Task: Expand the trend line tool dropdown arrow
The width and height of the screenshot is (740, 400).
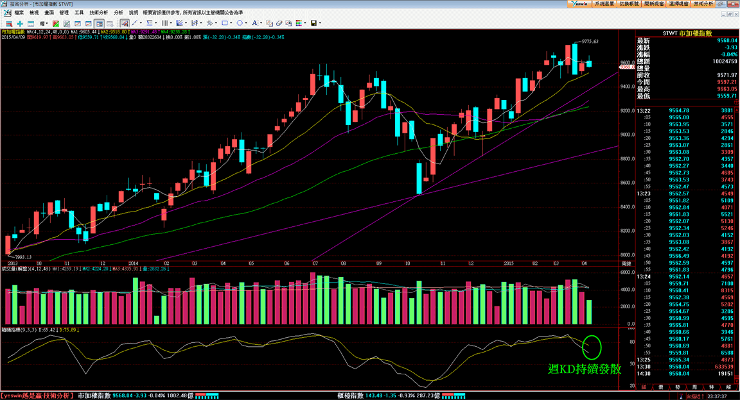Action: pos(141,23)
